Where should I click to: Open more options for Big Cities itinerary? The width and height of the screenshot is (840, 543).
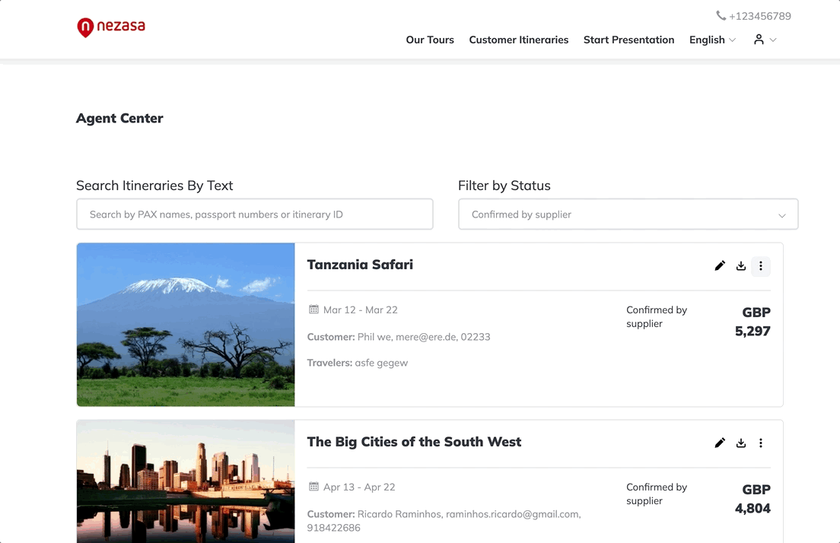[x=761, y=443]
